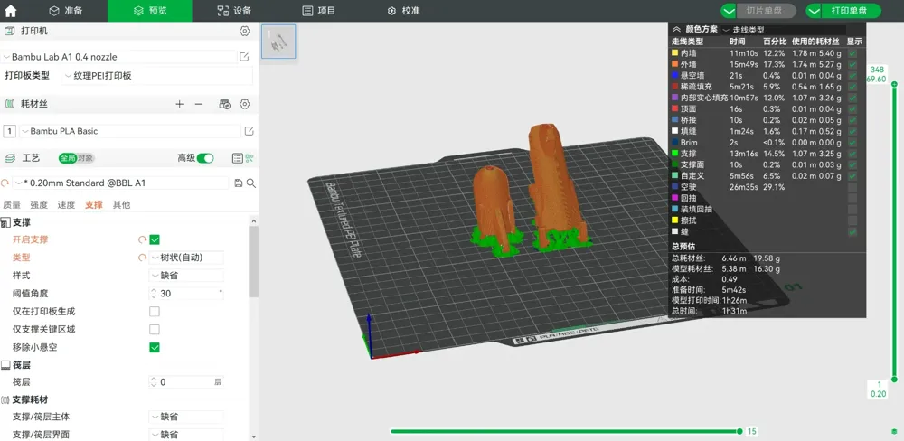Switch to the 项目 tab
Image resolution: width=904 pixels, height=441 pixels.
pyautogui.click(x=319, y=11)
